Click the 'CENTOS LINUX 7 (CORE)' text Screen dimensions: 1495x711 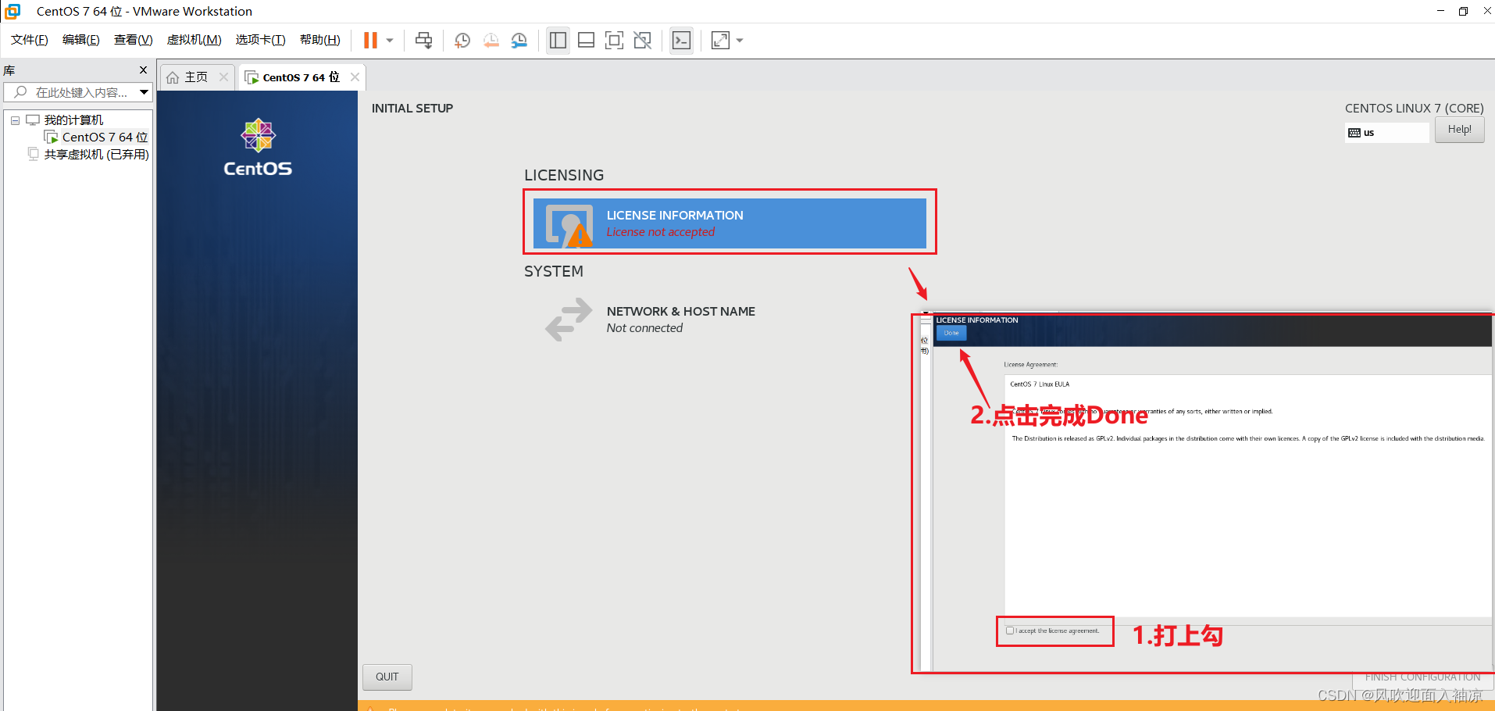click(x=1414, y=108)
